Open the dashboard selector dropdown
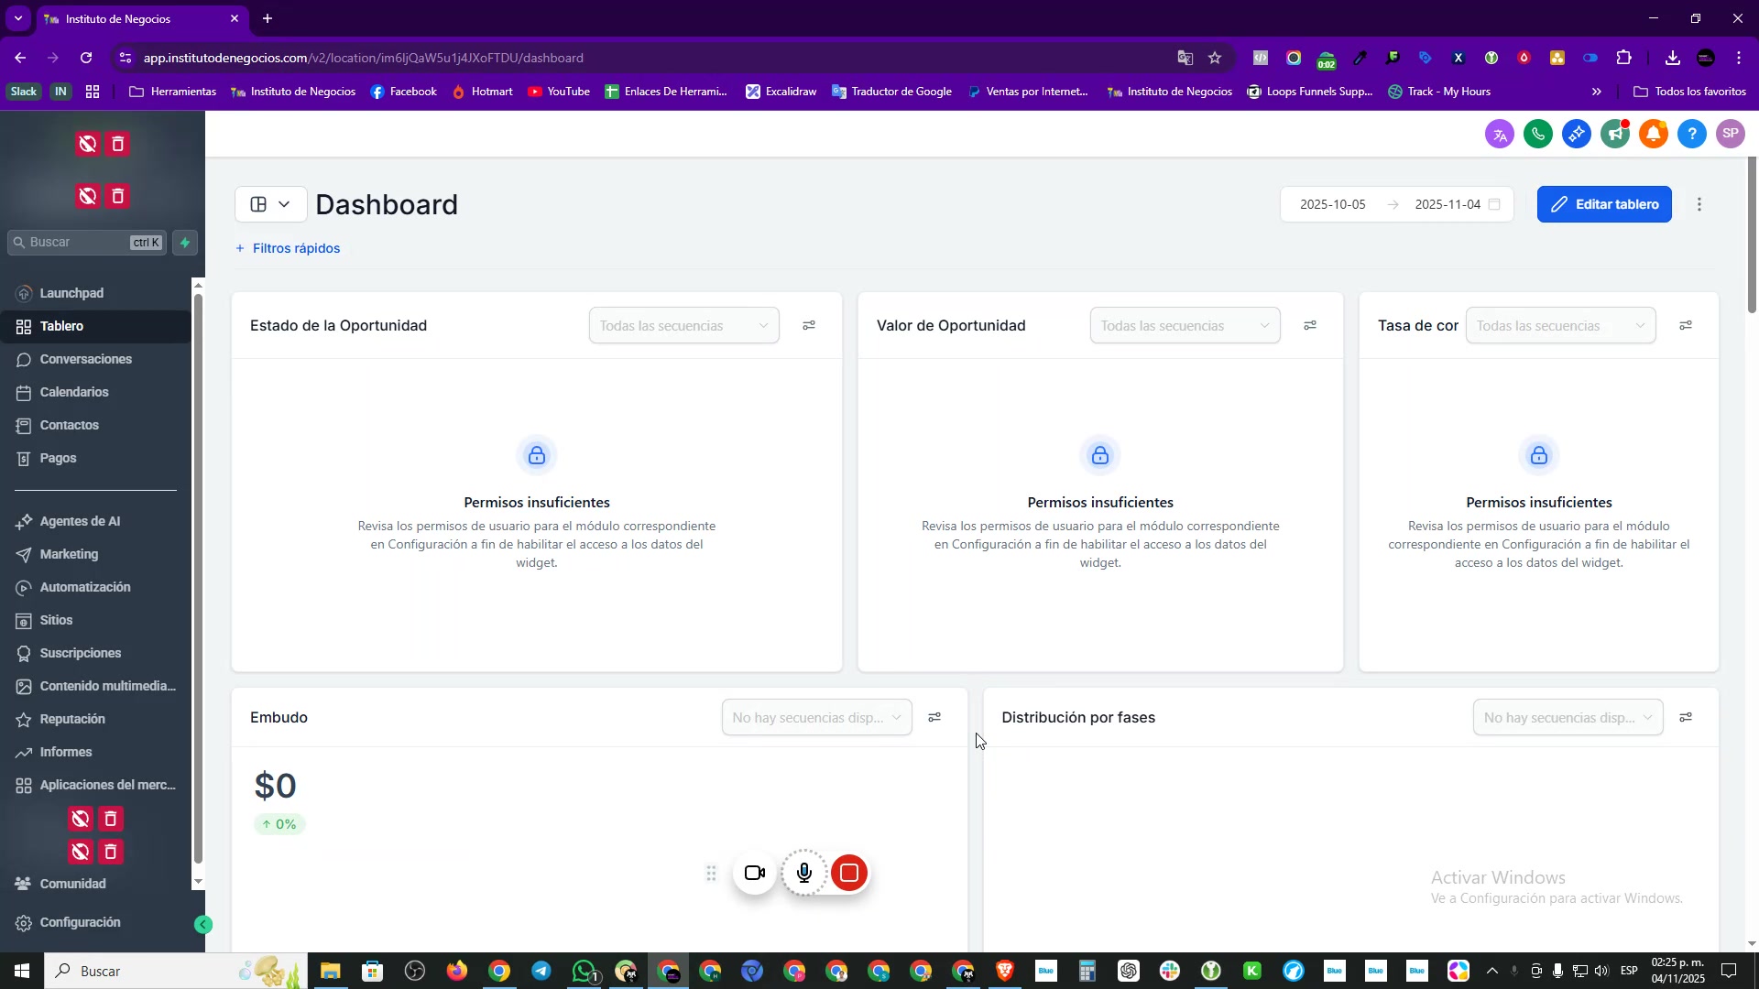Image resolution: width=1759 pixels, height=989 pixels. 271,204
